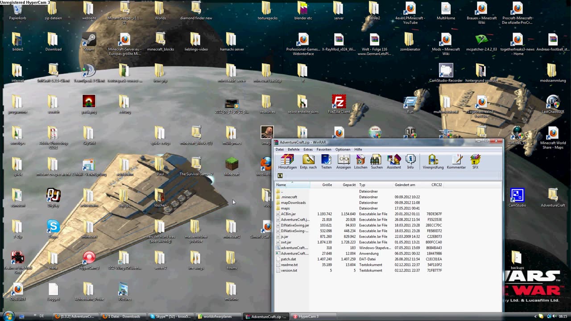Click AdventureCraft folder desktop icon
The height and width of the screenshot is (321, 571).
[x=553, y=198]
